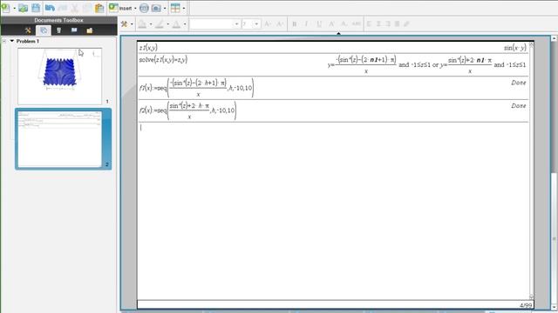Click the fill color bucket icon
Viewport: 558px width, 313px height.
pyautogui.click(x=142, y=24)
